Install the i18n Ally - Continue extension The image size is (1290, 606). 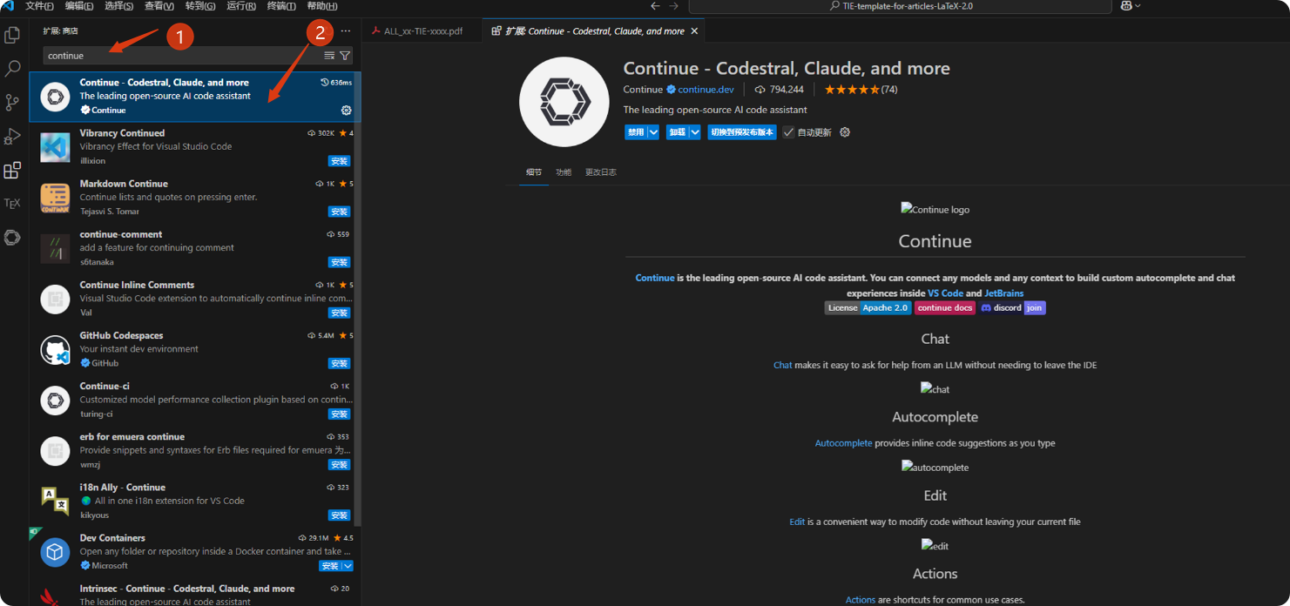pos(340,515)
